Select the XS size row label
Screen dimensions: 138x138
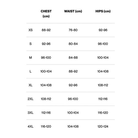tap(30, 30)
